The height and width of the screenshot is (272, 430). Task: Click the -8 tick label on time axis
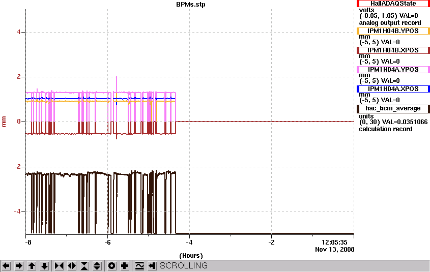(27, 243)
